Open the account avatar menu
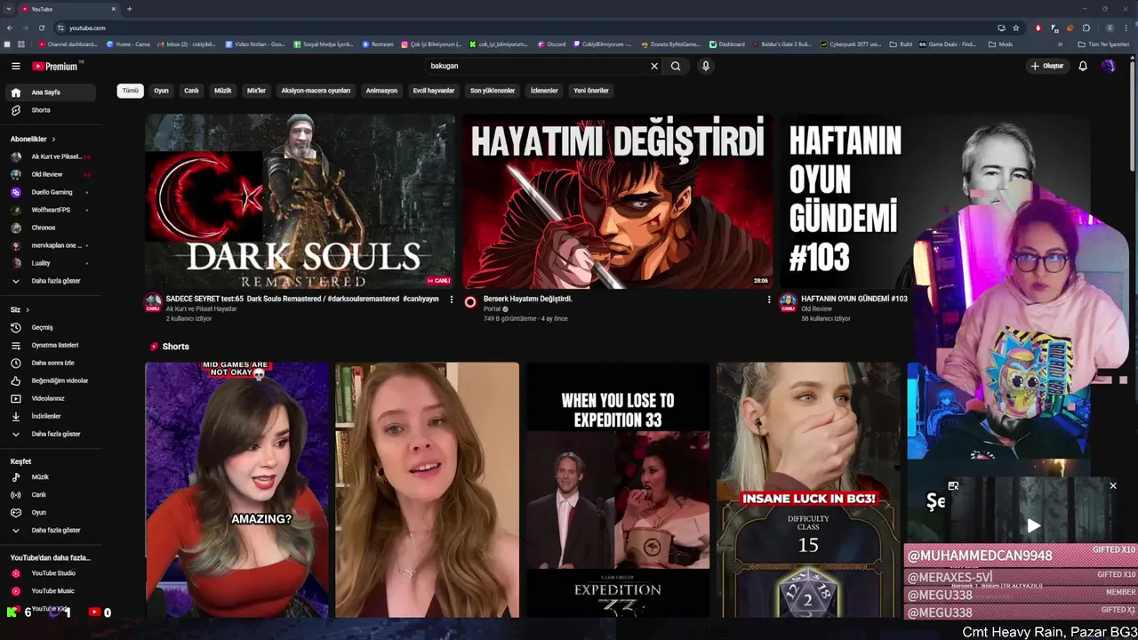This screenshot has height=640, width=1138. tap(1108, 66)
